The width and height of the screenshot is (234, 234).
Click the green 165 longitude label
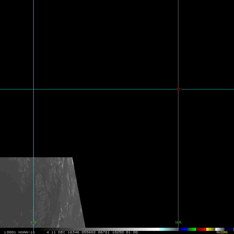tap(178, 222)
